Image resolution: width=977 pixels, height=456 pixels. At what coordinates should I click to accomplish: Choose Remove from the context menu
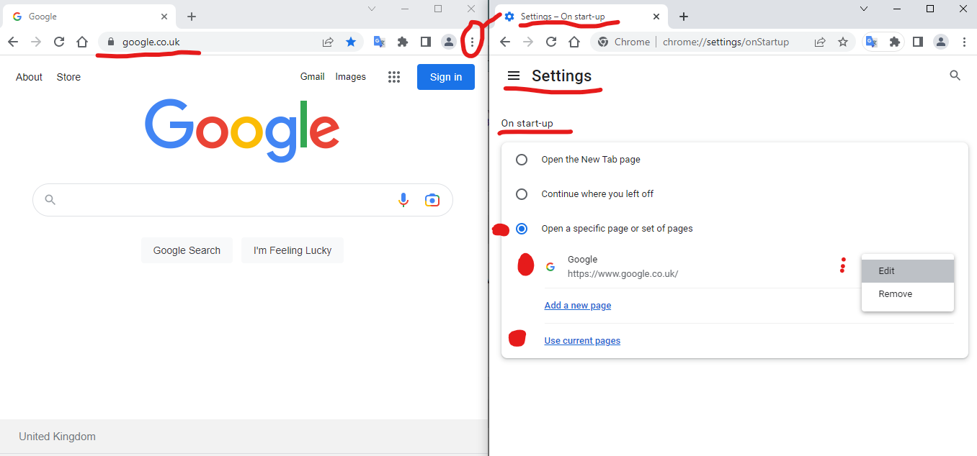tap(908, 294)
